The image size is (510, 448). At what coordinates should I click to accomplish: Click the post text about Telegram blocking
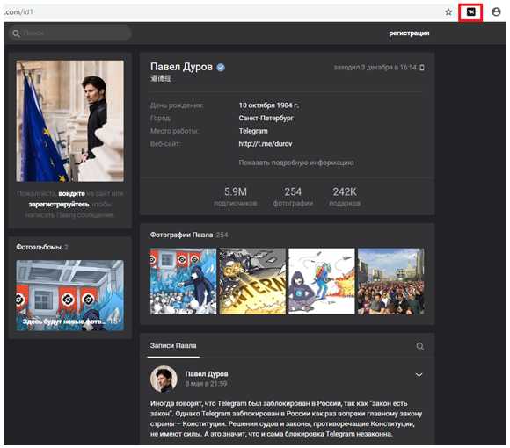pos(287,418)
